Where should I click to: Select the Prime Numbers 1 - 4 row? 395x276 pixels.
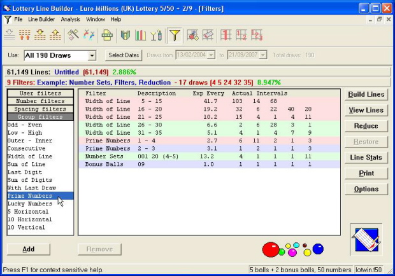click(209, 141)
